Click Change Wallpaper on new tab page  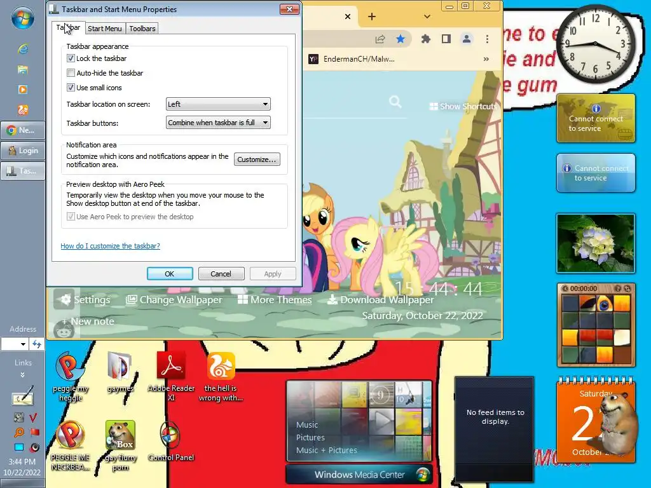pos(174,300)
